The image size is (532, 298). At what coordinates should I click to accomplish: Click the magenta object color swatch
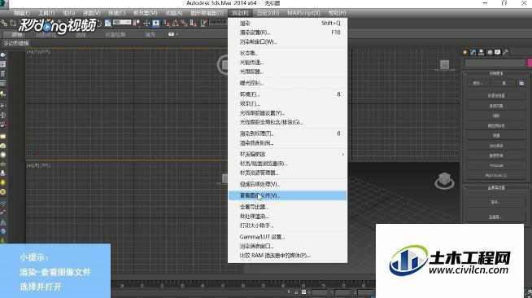click(x=530, y=64)
